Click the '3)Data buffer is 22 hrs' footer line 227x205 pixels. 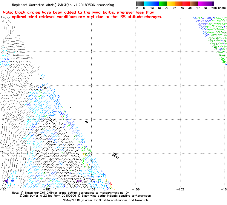tap(85, 196)
